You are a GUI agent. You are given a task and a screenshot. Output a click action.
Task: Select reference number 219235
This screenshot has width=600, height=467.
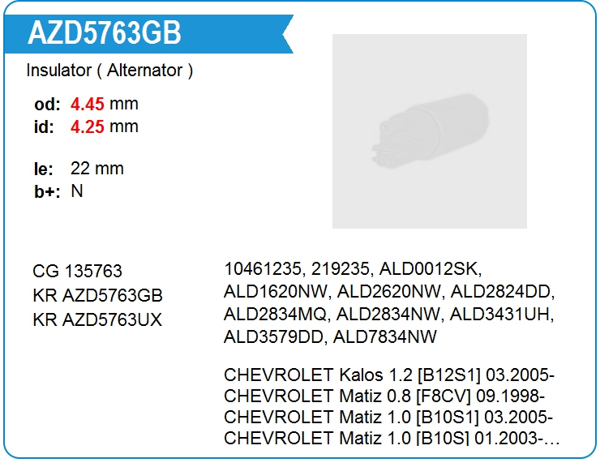point(340,268)
